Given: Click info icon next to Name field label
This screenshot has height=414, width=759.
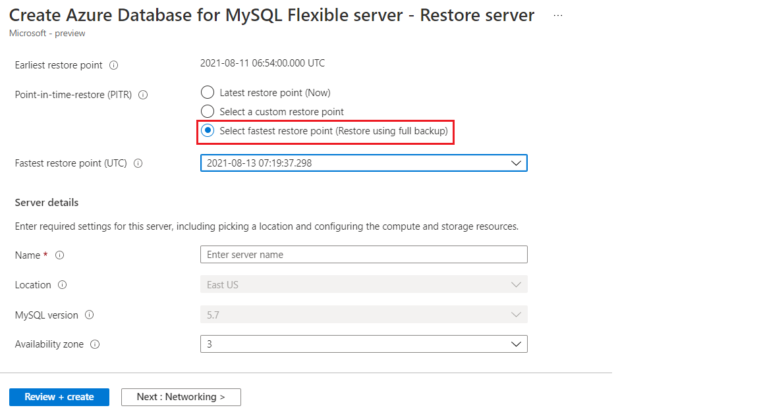Looking at the screenshot, I should pyautogui.click(x=59, y=255).
